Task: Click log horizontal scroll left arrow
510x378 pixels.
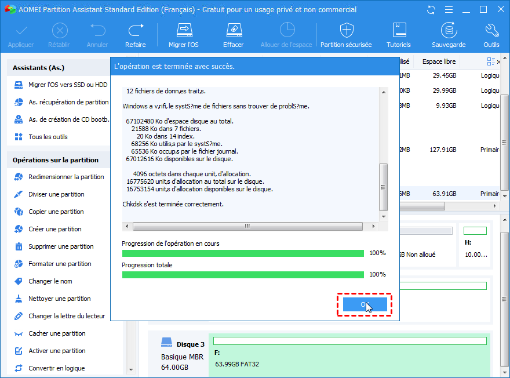Action: click(x=127, y=227)
